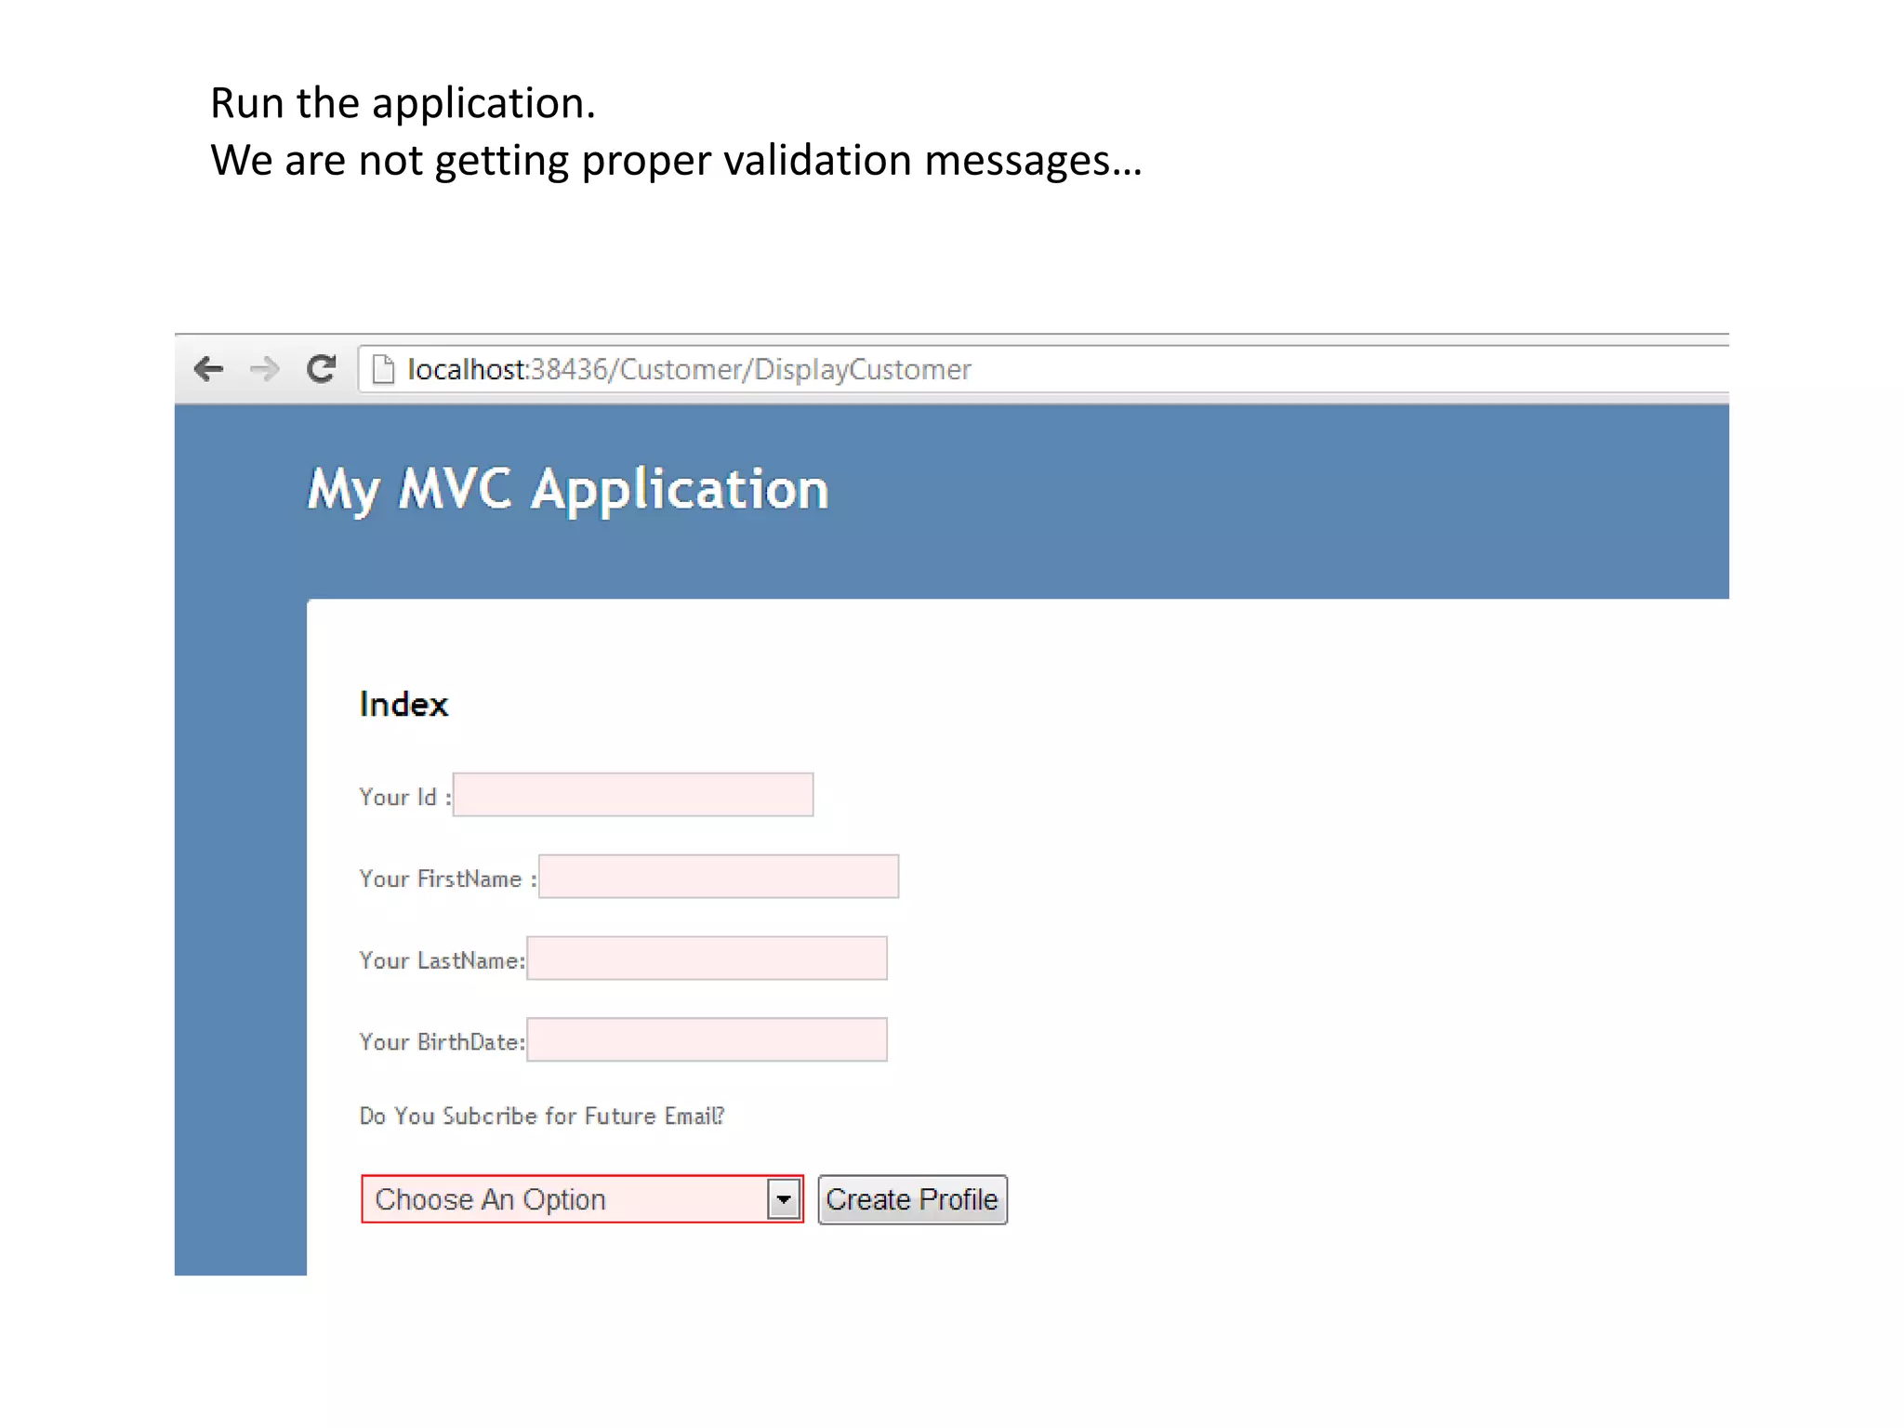The width and height of the screenshot is (1904, 1428).
Task: Click the Your BirthDate label
Action: [x=442, y=1042]
